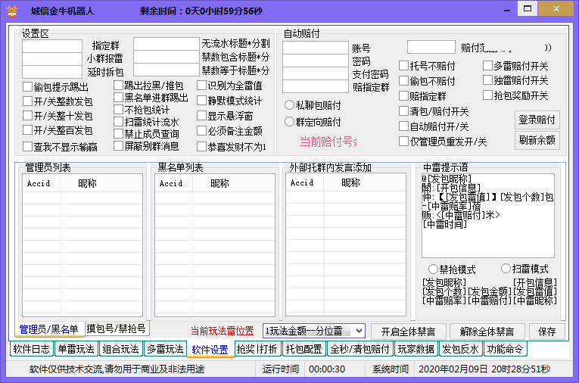Click 支付密码 input field

[316, 73]
